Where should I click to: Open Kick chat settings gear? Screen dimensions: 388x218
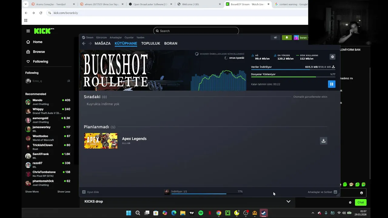click(x=350, y=203)
